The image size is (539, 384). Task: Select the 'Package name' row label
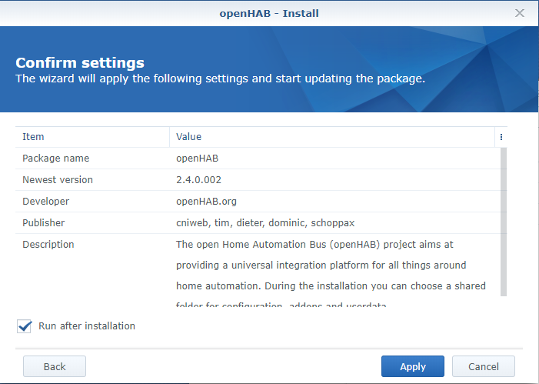point(55,159)
